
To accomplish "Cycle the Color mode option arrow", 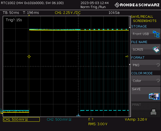I will coord(158,81).
